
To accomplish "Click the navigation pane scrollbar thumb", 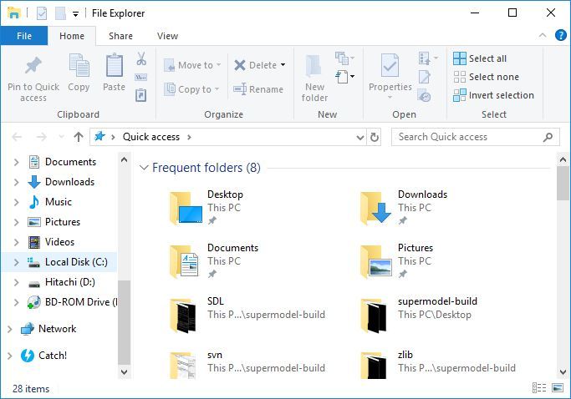I will (125, 322).
